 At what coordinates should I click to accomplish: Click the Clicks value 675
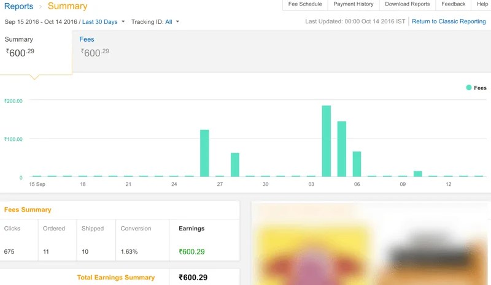[9, 251]
